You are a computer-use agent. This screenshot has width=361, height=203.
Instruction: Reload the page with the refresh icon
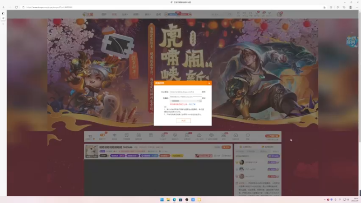tap(16, 7)
